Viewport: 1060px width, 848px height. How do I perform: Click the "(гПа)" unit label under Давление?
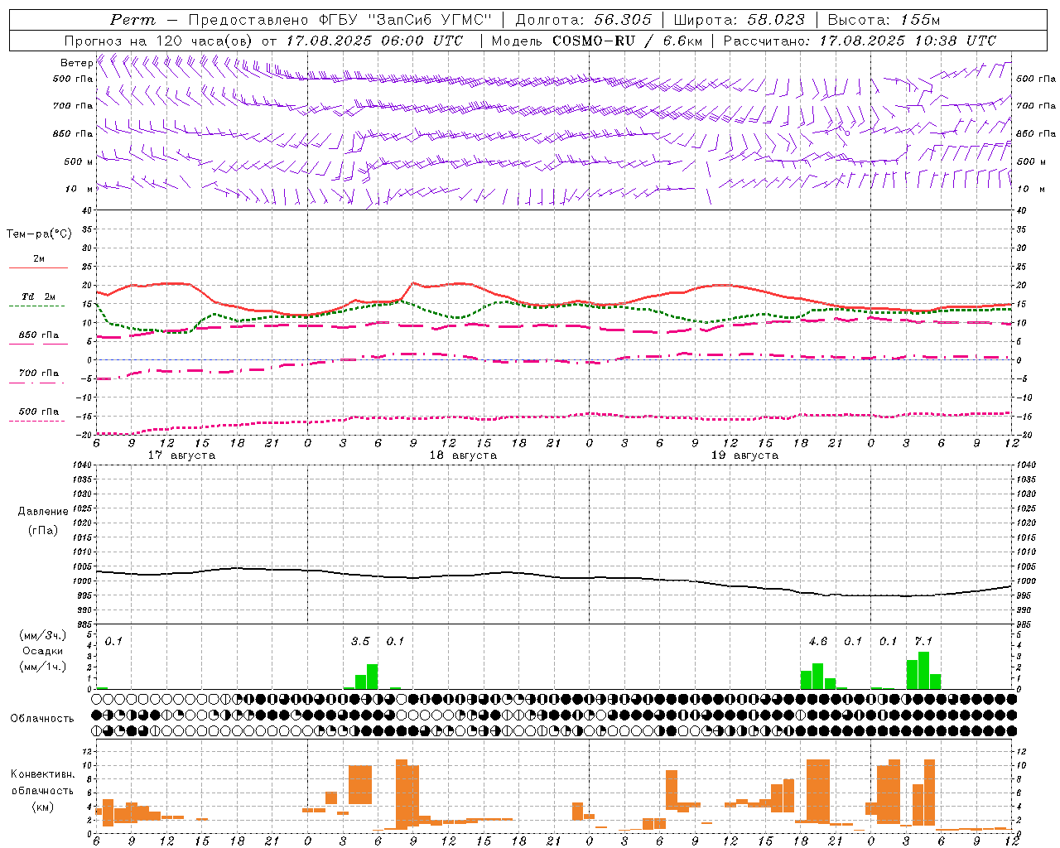point(42,530)
